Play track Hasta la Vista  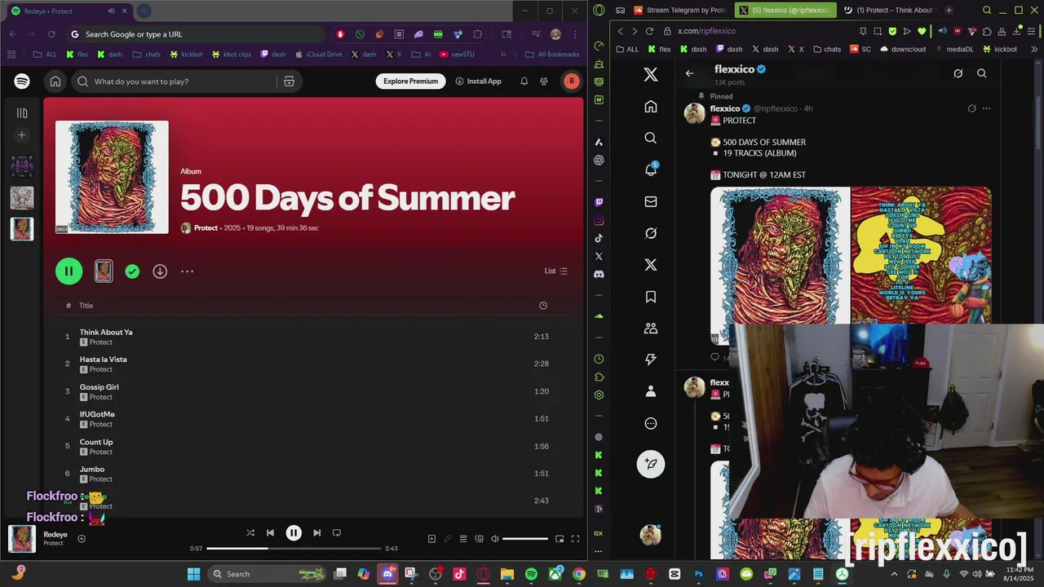click(103, 359)
